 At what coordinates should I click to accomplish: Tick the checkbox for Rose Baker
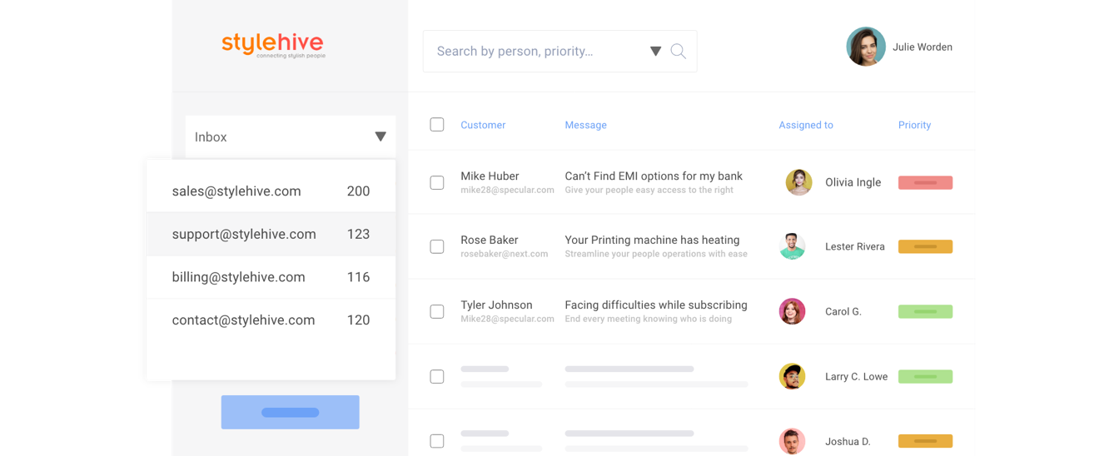[437, 246]
